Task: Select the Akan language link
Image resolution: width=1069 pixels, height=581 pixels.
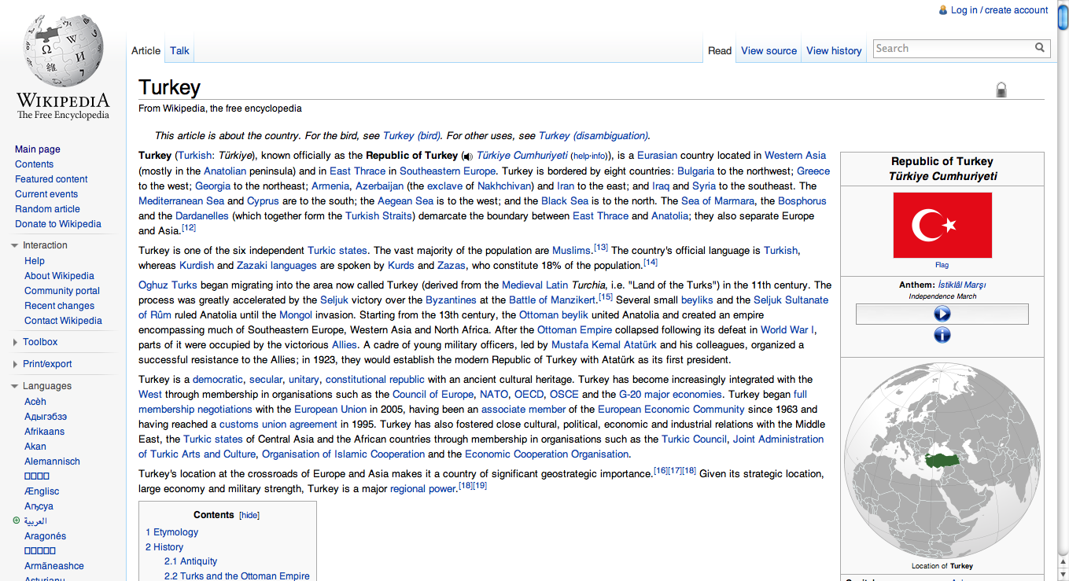Action: coord(35,447)
